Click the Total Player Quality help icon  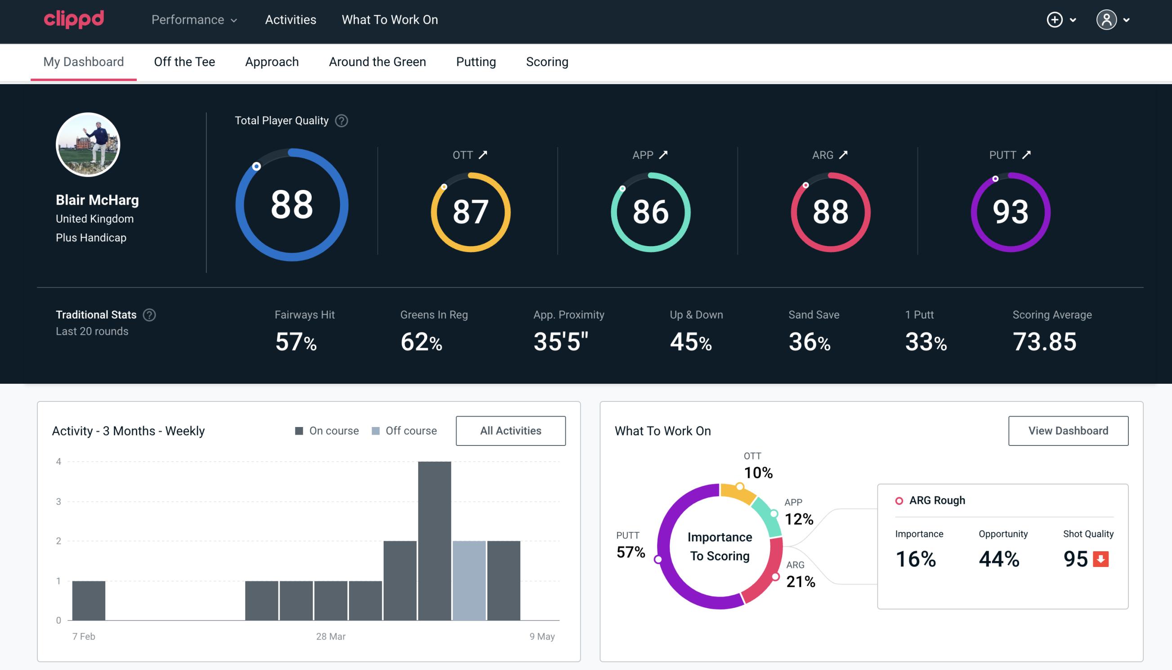(x=339, y=121)
